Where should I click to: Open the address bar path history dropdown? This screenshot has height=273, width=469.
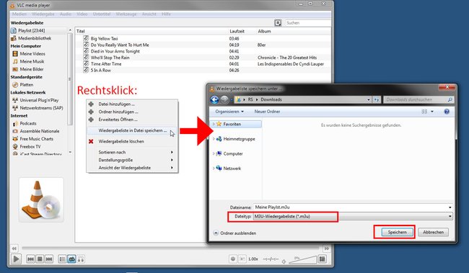(x=369, y=99)
